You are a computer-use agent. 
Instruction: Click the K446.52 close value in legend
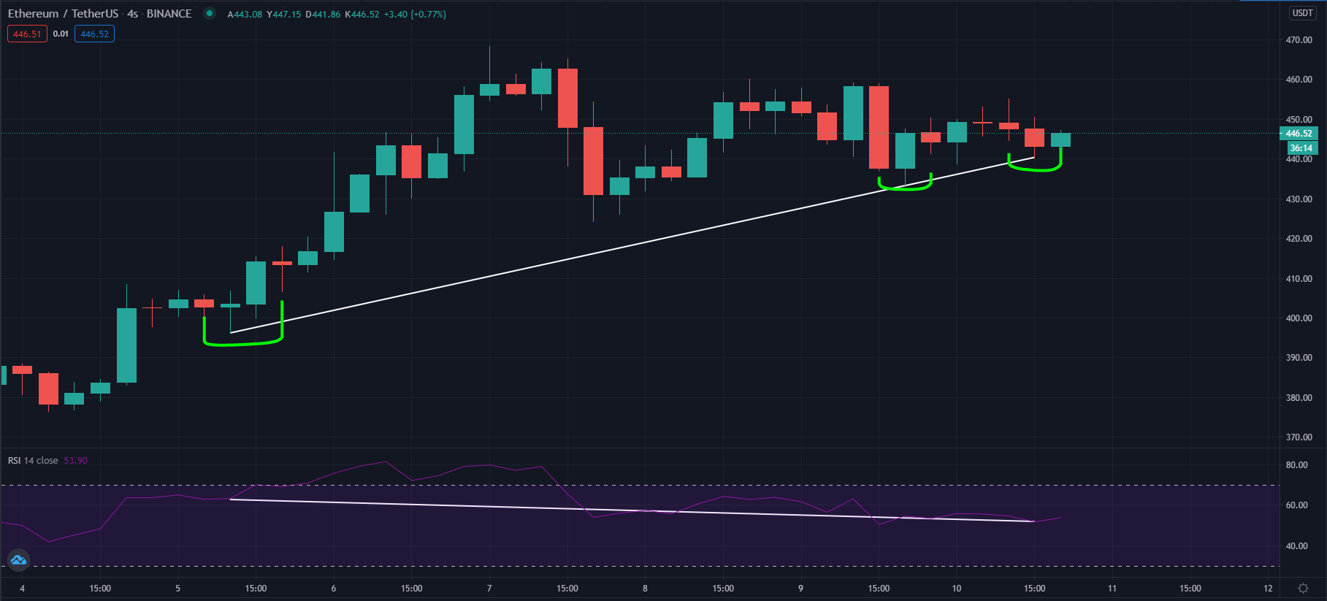coord(362,14)
